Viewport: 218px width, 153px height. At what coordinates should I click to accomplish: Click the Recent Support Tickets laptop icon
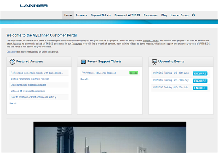pos(84,62)
